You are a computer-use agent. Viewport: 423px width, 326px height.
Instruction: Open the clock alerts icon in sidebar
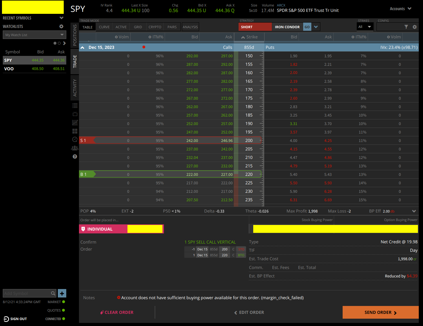[x=75, y=139]
